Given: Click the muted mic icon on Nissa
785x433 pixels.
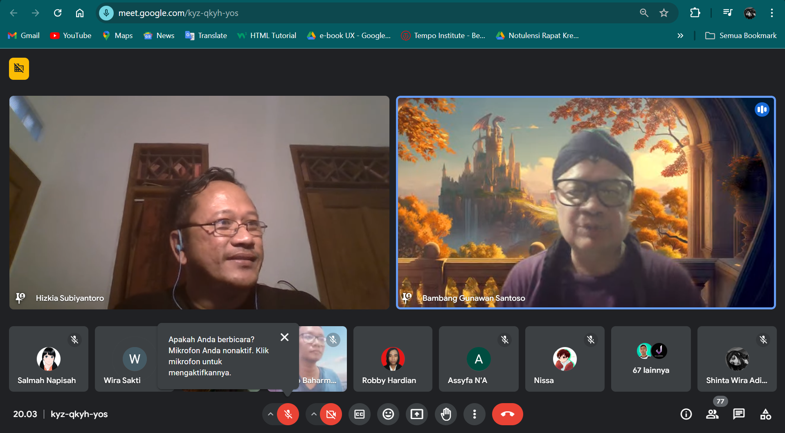Looking at the screenshot, I should tap(591, 340).
